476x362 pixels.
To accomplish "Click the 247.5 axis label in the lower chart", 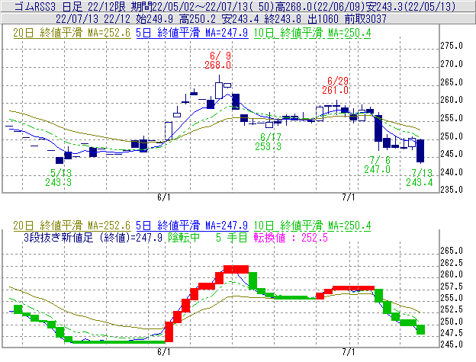I will click(452, 333).
